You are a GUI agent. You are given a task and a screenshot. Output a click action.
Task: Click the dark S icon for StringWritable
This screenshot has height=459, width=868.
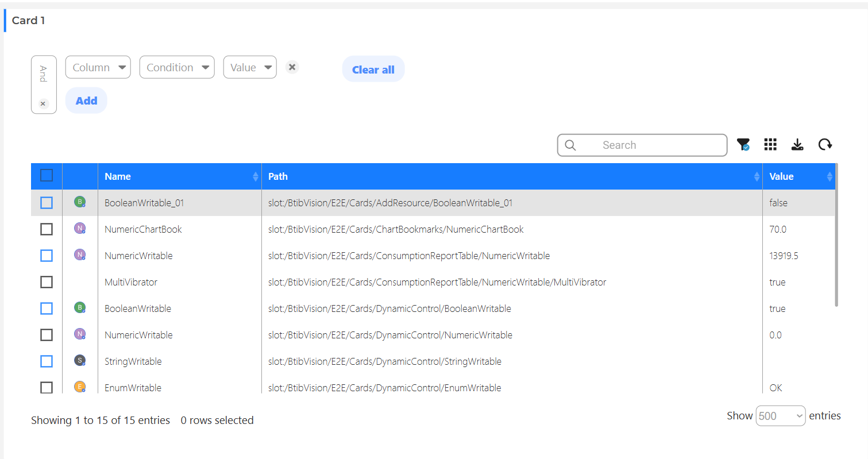[80, 360]
